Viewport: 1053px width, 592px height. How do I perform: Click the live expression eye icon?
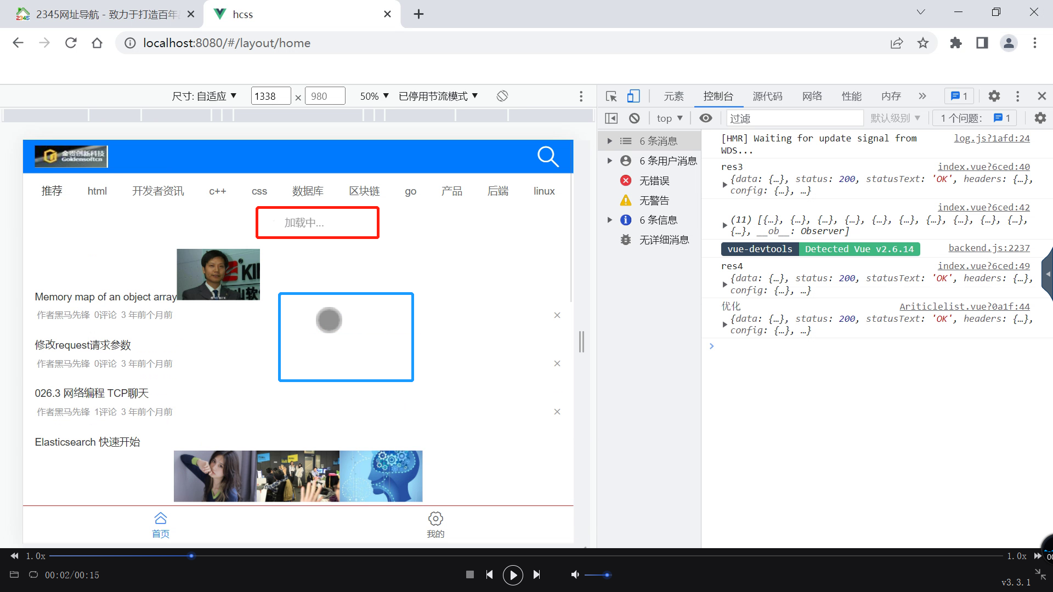(x=706, y=118)
